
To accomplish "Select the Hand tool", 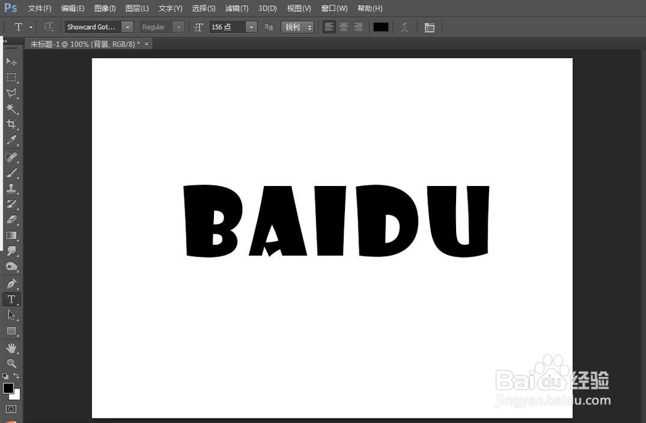I will pos(11,348).
